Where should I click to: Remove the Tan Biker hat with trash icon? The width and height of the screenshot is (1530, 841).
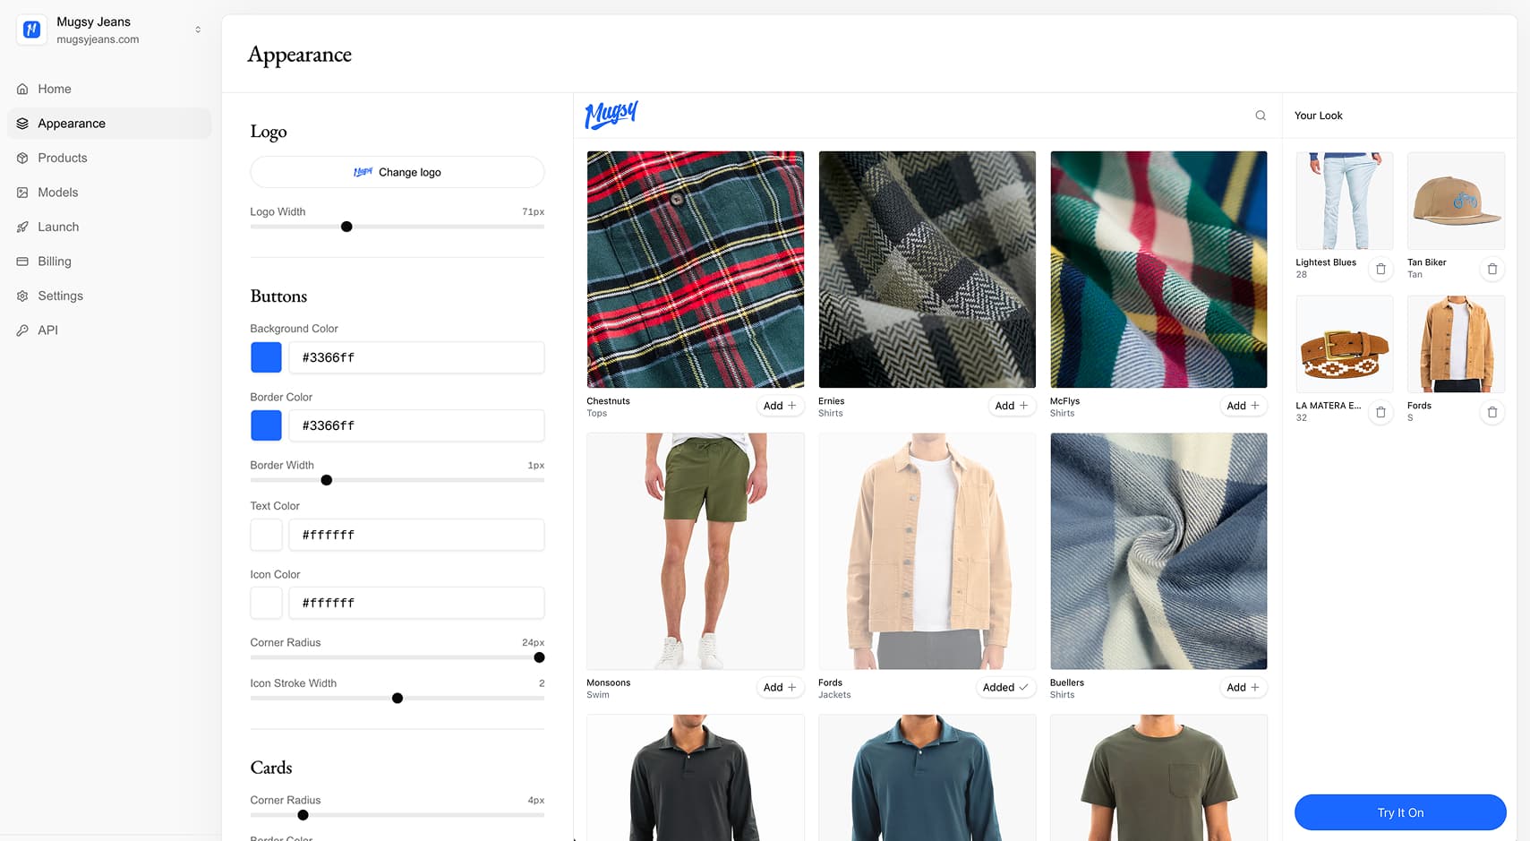tap(1492, 269)
